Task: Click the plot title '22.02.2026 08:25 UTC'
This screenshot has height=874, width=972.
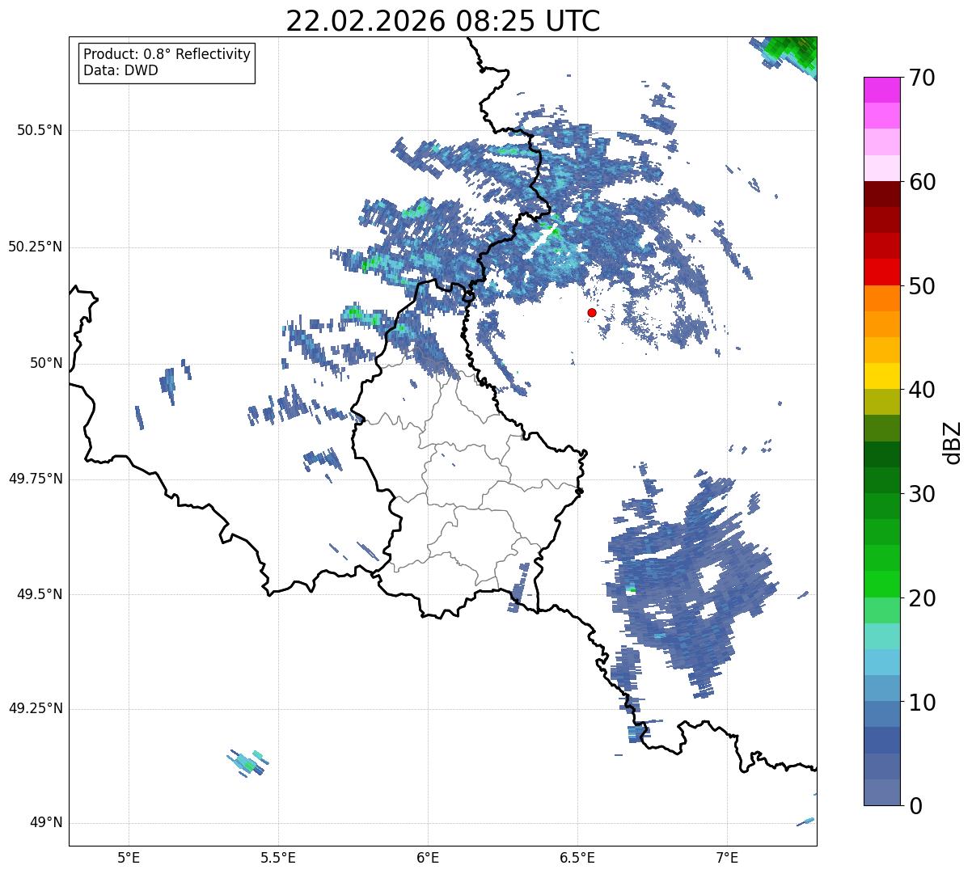Action: click(x=443, y=21)
